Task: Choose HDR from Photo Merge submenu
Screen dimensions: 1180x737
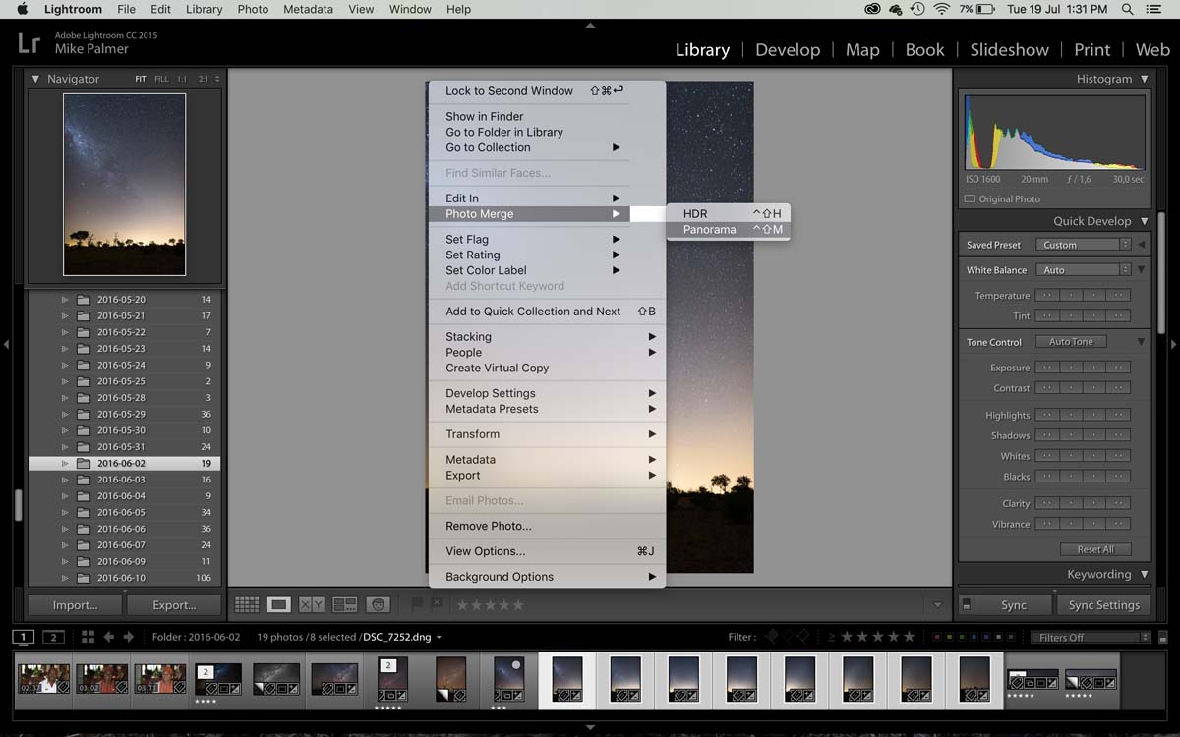Action: [727, 213]
